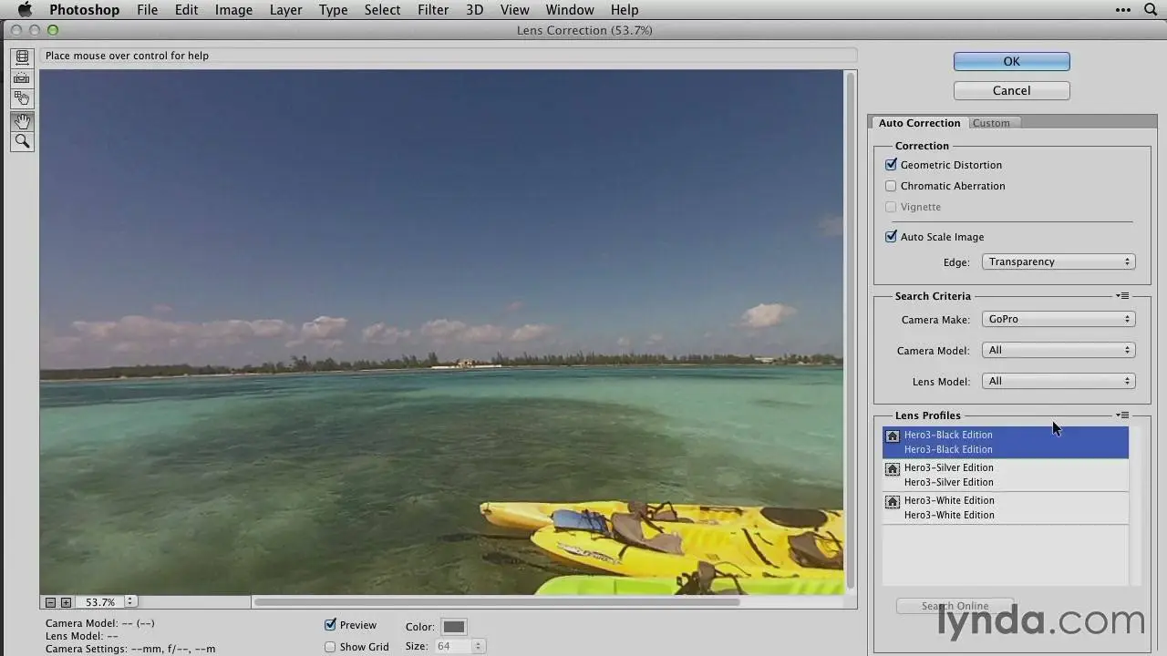Select the Hero3-Silver Edition lens profile
Viewport: 1167px width, 656px height.
(x=1006, y=475)
